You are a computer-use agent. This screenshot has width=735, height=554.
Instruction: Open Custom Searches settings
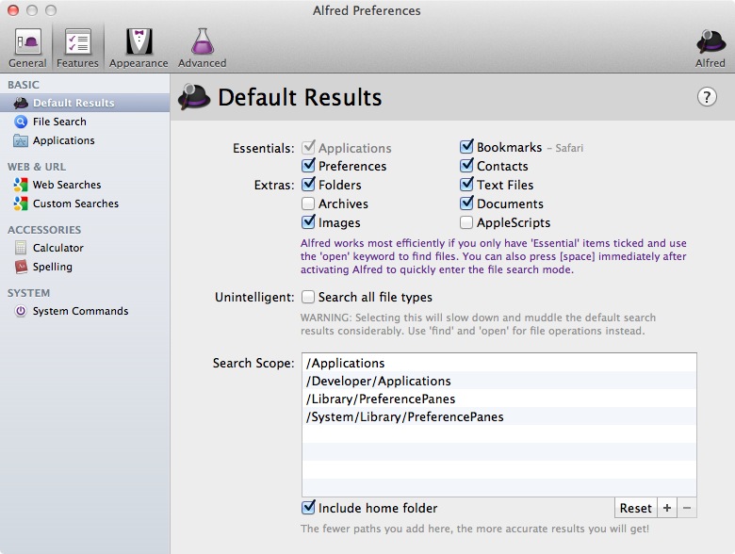click(85, 204)
